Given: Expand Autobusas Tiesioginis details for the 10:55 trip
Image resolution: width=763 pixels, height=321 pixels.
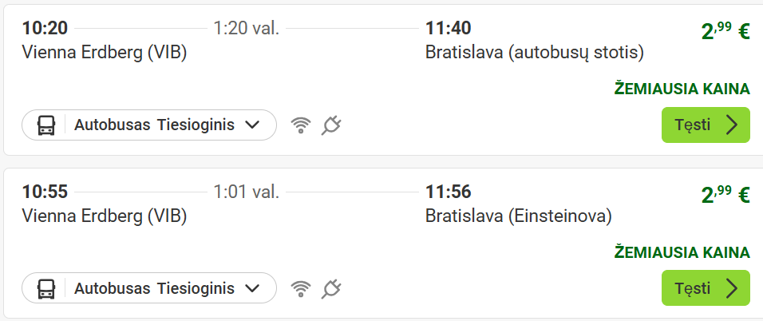Looking at the screenshot, I should [x=155, y=288].
